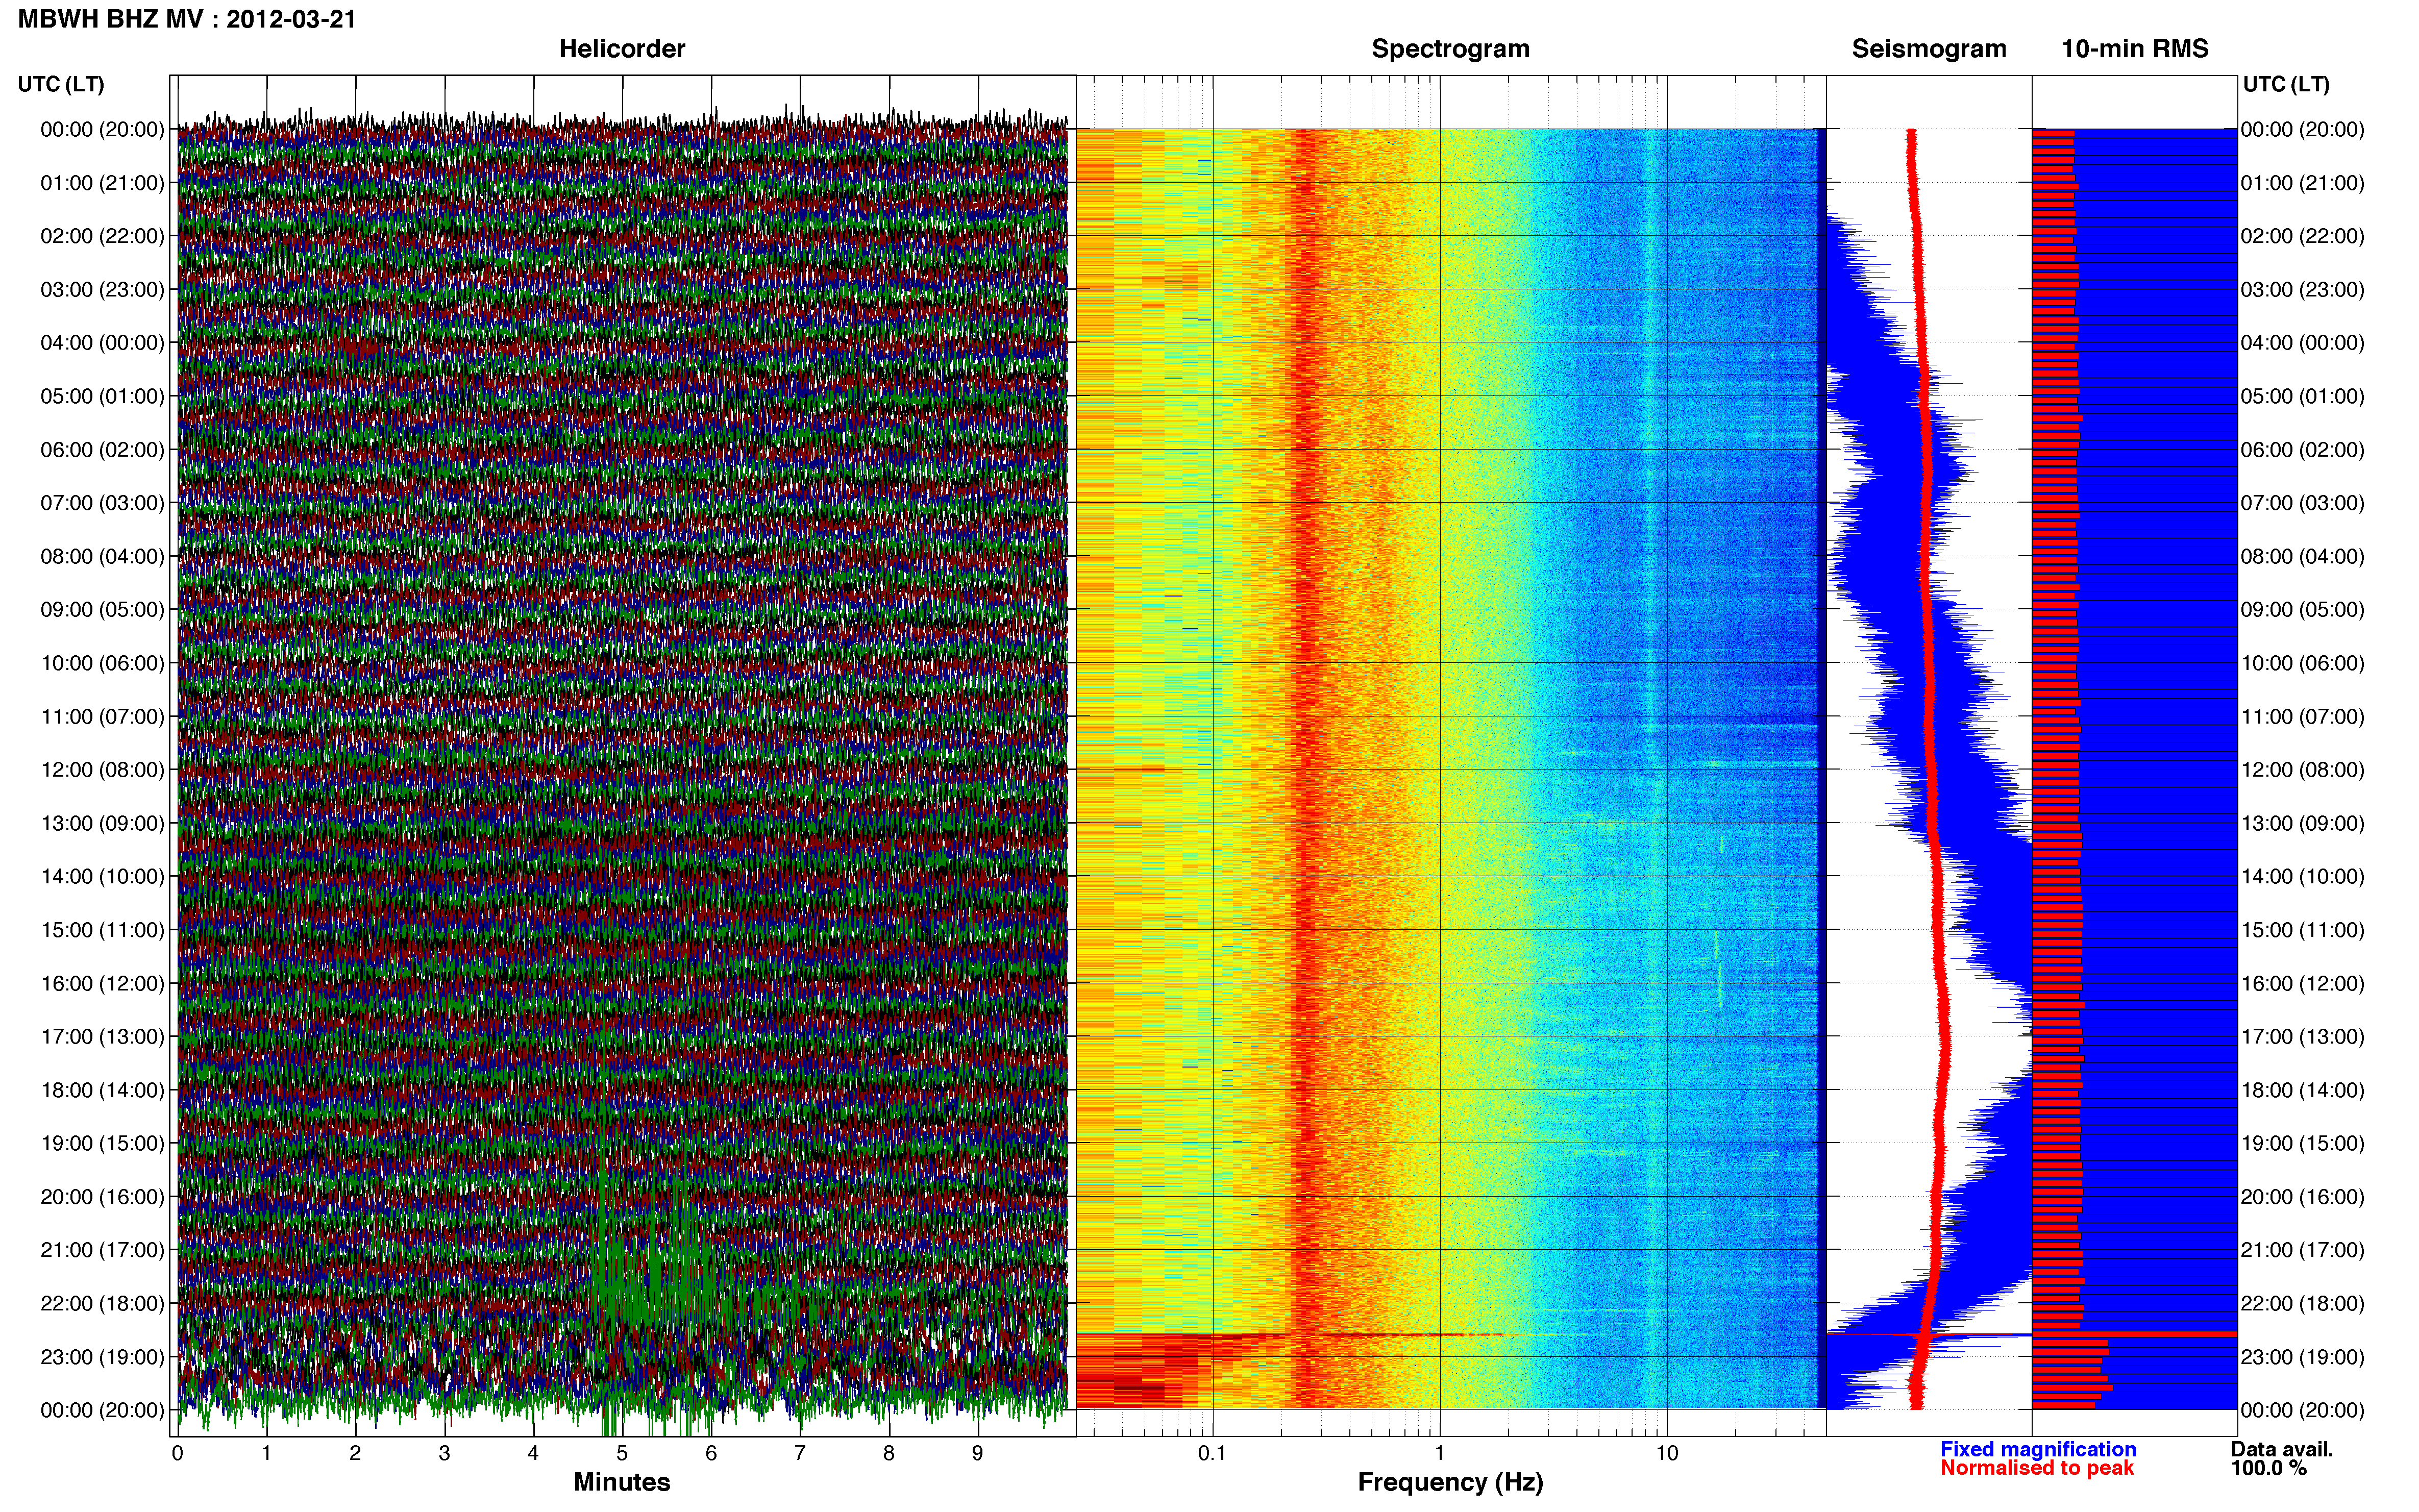Click the 9 tick on the Minutes axis
The height and width of the screenshot is (1512, 2419).
click(x=978, y=1454)
